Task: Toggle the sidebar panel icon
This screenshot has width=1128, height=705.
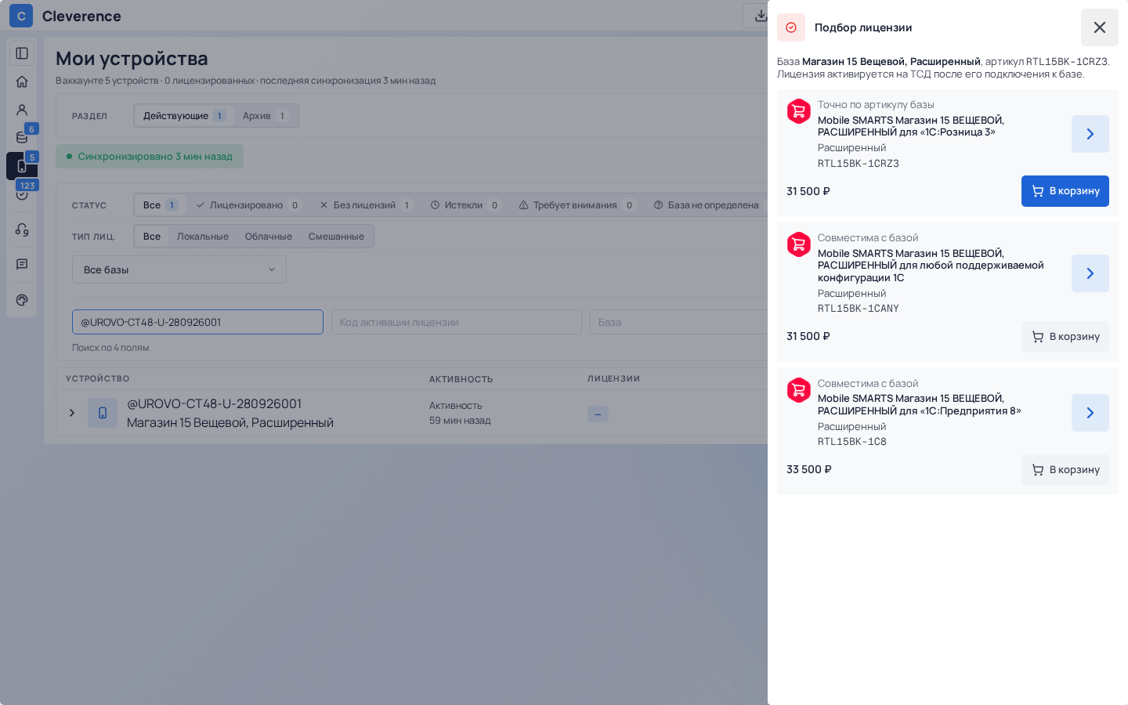Action: pyautogui.click(x=22, y=53)
